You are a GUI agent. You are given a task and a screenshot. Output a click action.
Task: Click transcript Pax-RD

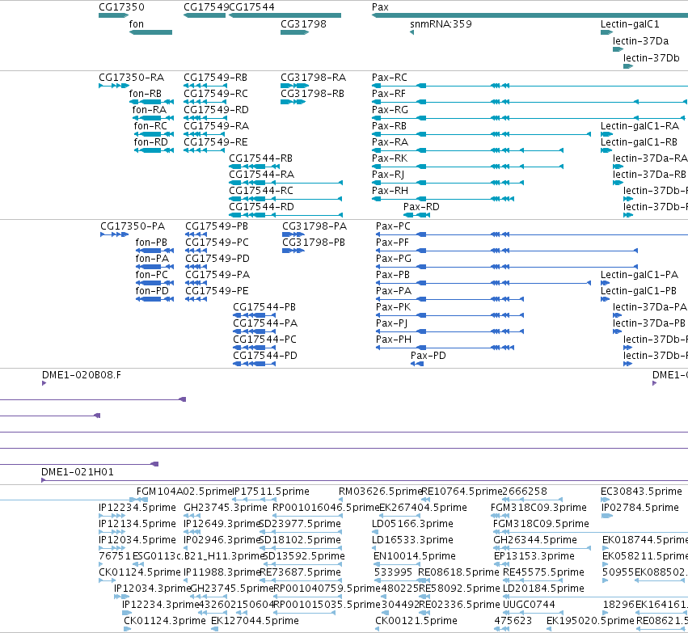[417, 215]
